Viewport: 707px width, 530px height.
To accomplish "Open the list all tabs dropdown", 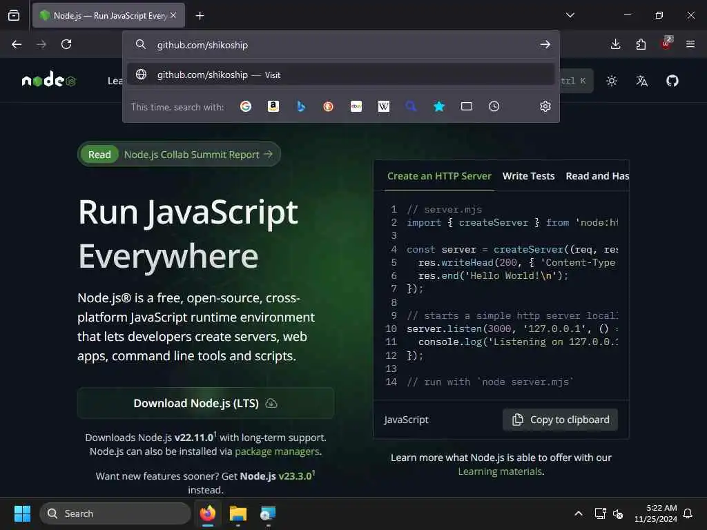I will tap(570, 15).
